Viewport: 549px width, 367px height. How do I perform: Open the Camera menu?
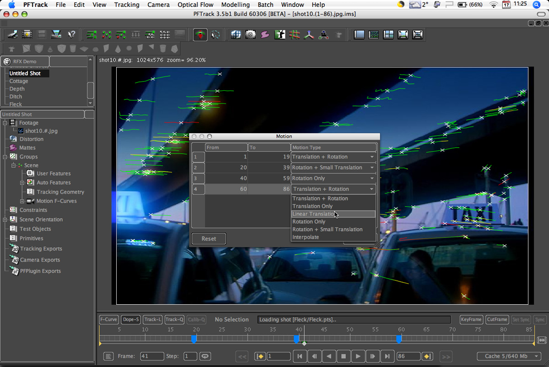tap(159, 5)
